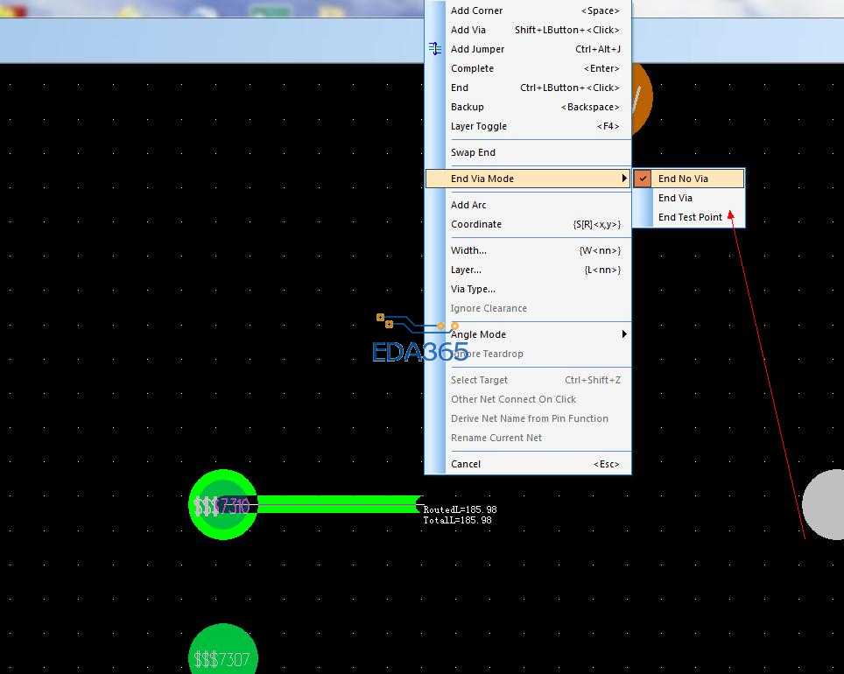Screen dimensions: 844x674
Task: Choose Add Corner from context menu
Action: click(527, 11)
